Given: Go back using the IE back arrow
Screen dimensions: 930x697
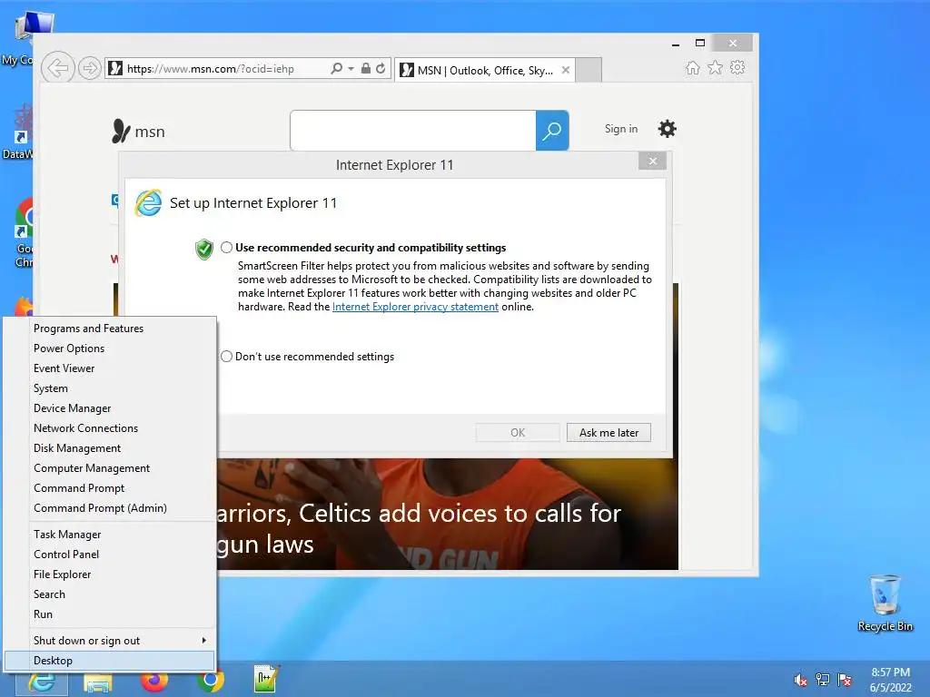Looking at the screenshot, I should 57,67.
